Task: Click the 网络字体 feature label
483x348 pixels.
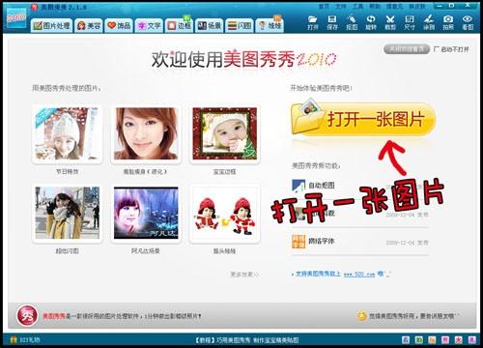Action: point(322,241)
